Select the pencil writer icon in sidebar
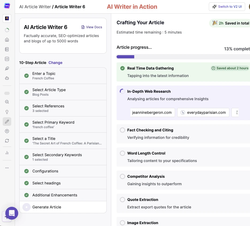The image size is (250, 226). pos(7,122)
